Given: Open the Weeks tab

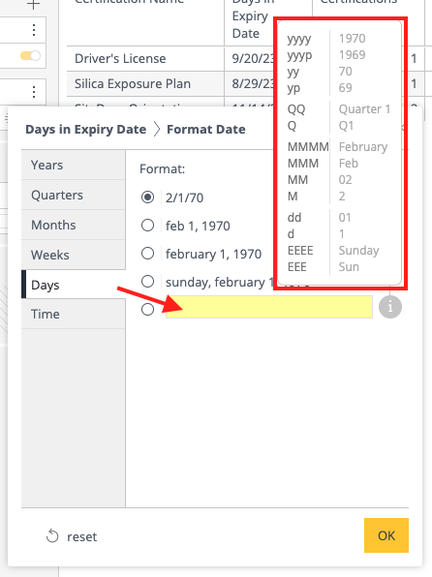Looking at the screenshot, I should (74, 255).
